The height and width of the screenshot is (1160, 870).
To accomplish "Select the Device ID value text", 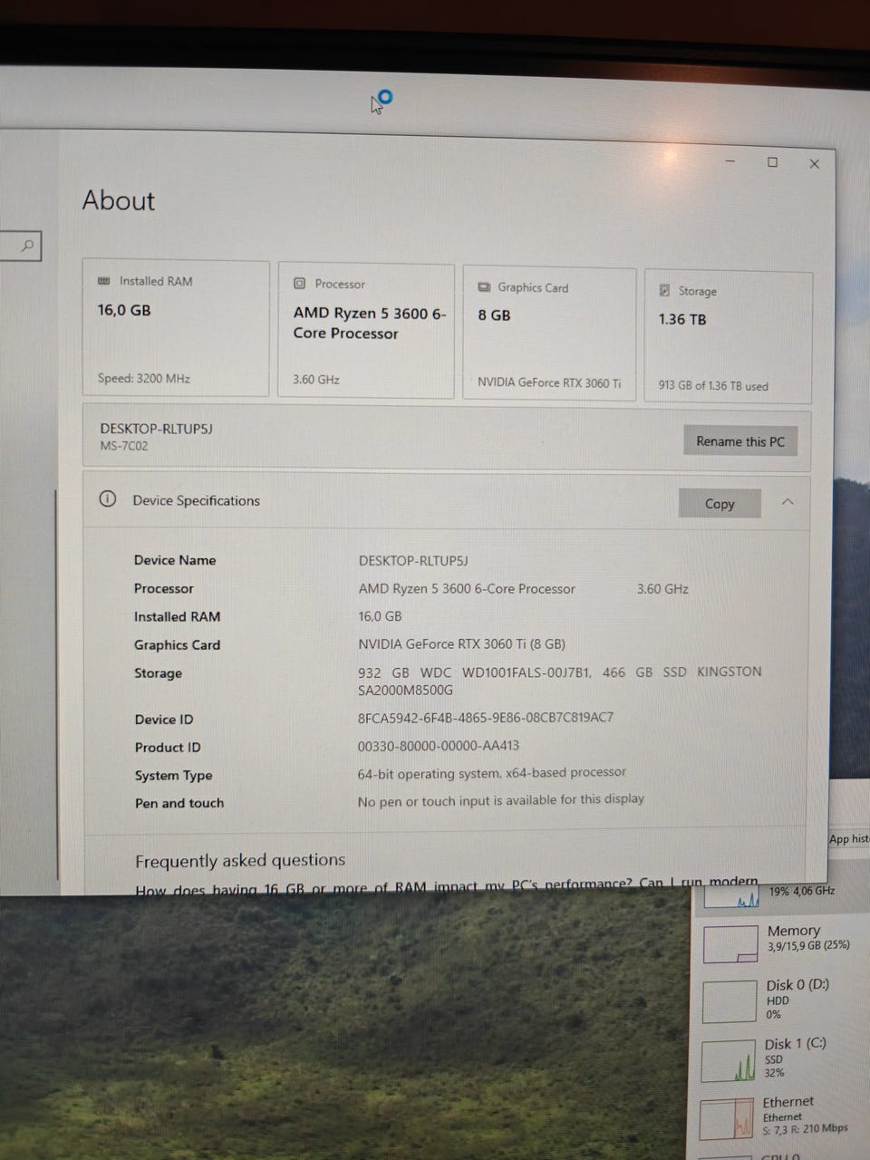I will click(x=486, y=717).
